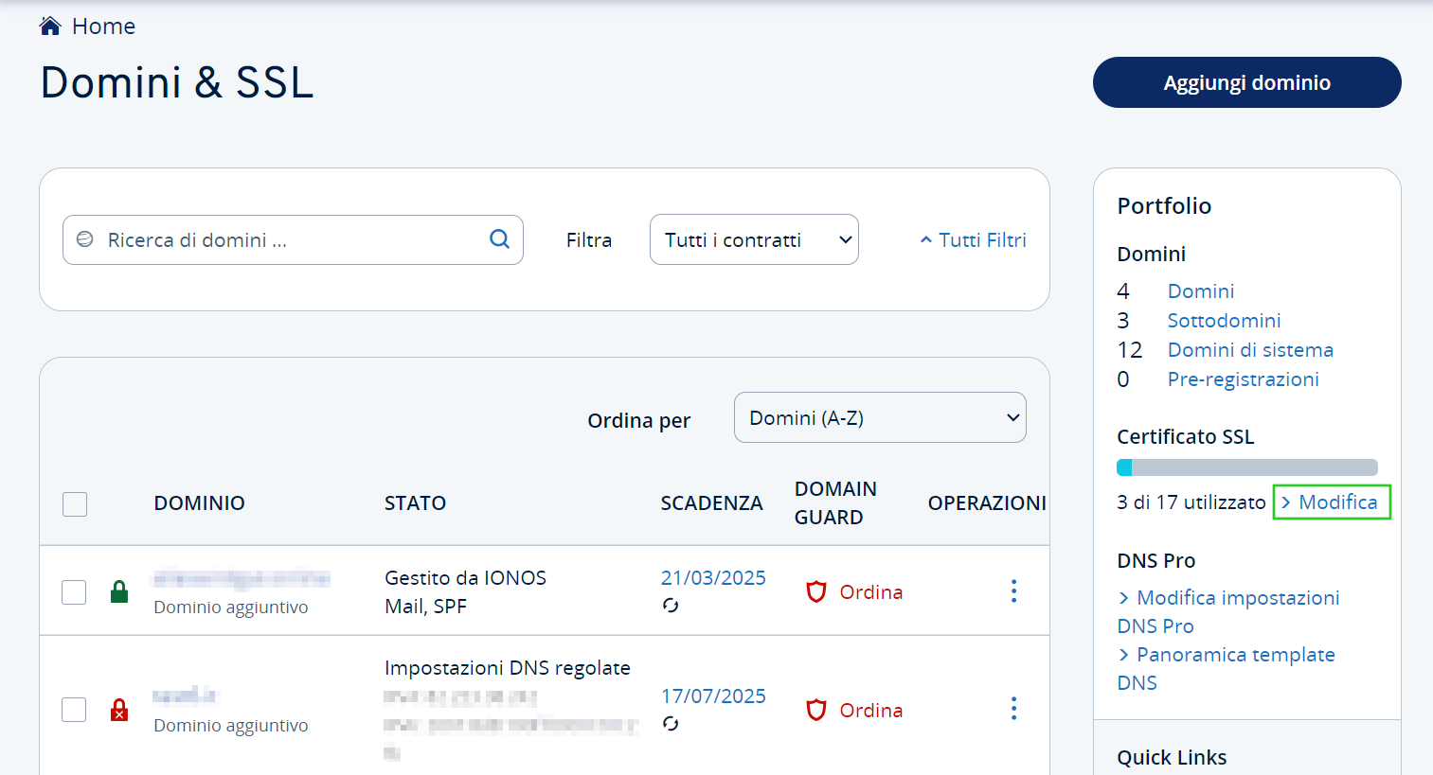The height and width of the screenshot is (775, 1433).
Task: Click auto-renew icon under 17/07/2025
Action: click(x=671, y=724)
